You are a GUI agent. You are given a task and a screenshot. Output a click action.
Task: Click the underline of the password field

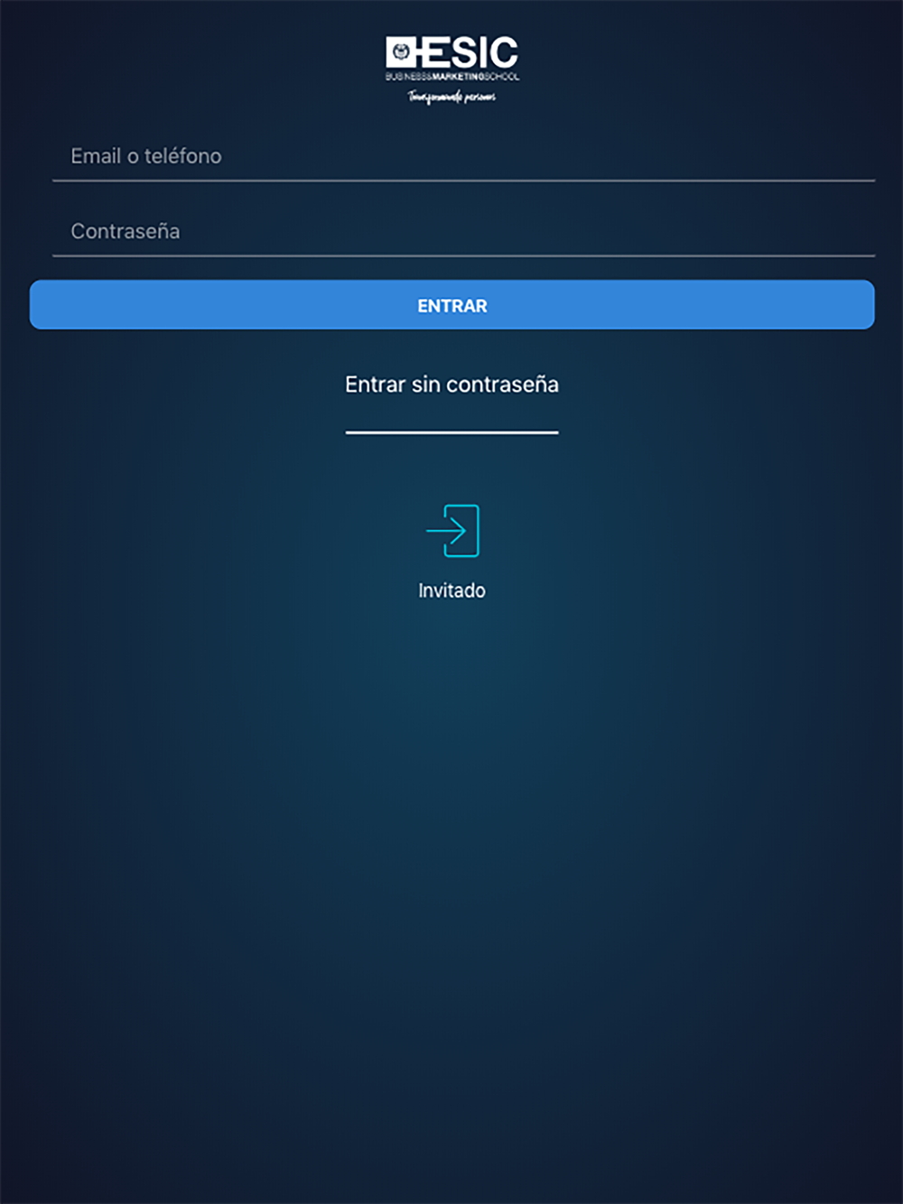pyautogui.click(x=464, y=256)
